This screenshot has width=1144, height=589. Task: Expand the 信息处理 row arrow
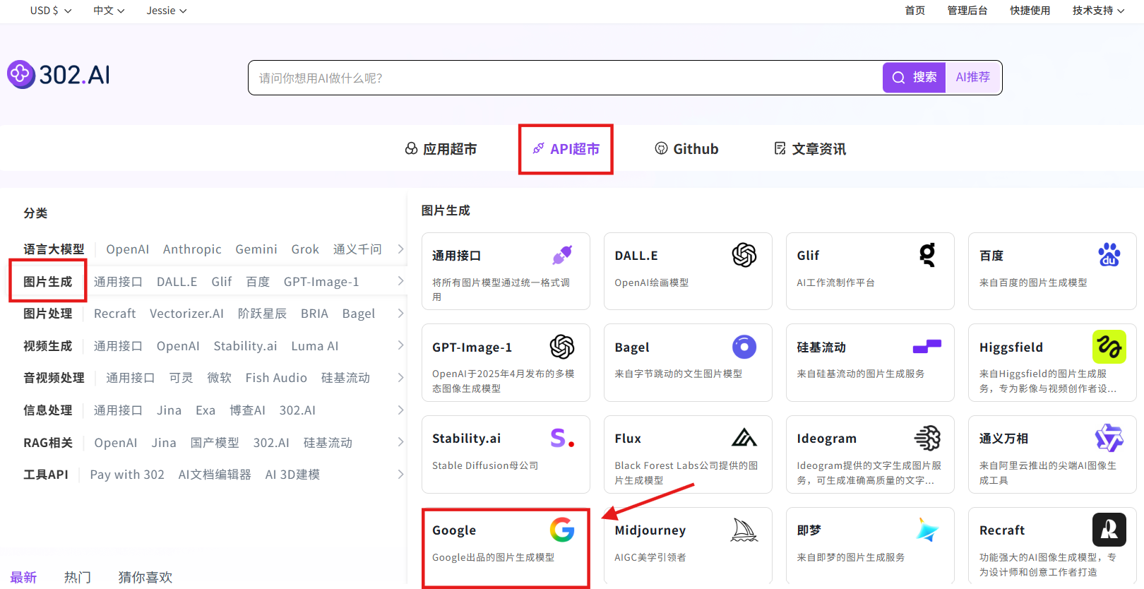tap(400, 410)
